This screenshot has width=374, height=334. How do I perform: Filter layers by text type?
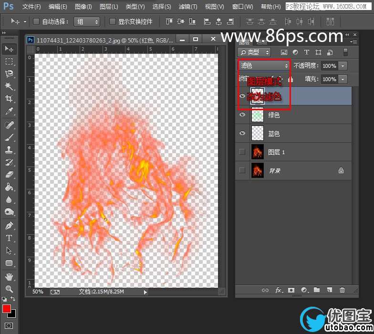tap(307, 52)
